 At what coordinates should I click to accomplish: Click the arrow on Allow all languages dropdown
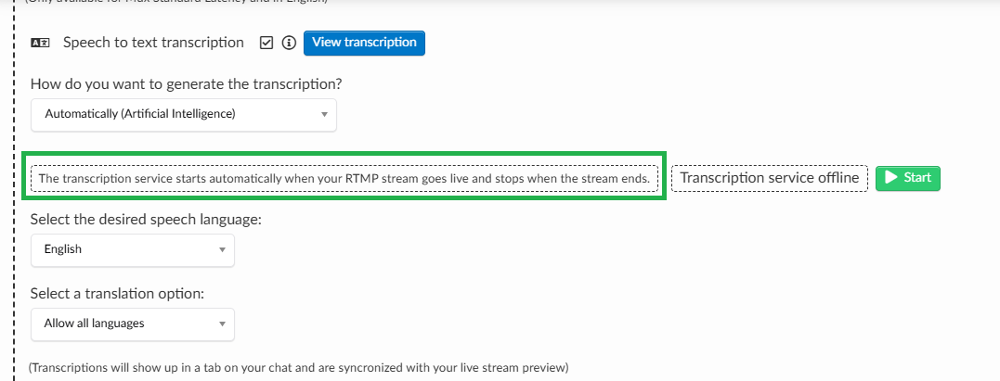point(222,324)
